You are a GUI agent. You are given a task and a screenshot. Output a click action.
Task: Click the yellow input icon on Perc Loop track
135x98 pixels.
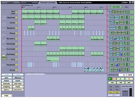[16, 12]
